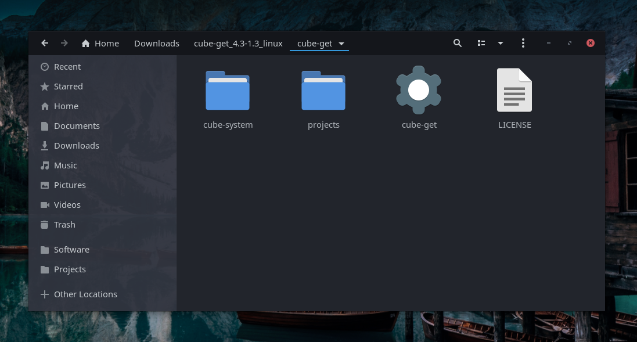Select the cube-get executable gear icon
The height and width of the screenshot is (342, 637).
point(419,90)
